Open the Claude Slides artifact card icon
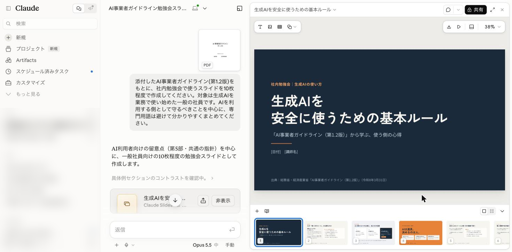512x252 pixels. coord(127,204)
